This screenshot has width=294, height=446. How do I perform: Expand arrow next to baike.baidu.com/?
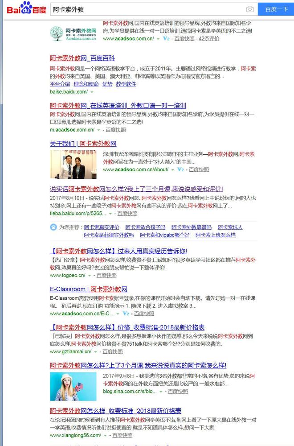tap(92, 92)
